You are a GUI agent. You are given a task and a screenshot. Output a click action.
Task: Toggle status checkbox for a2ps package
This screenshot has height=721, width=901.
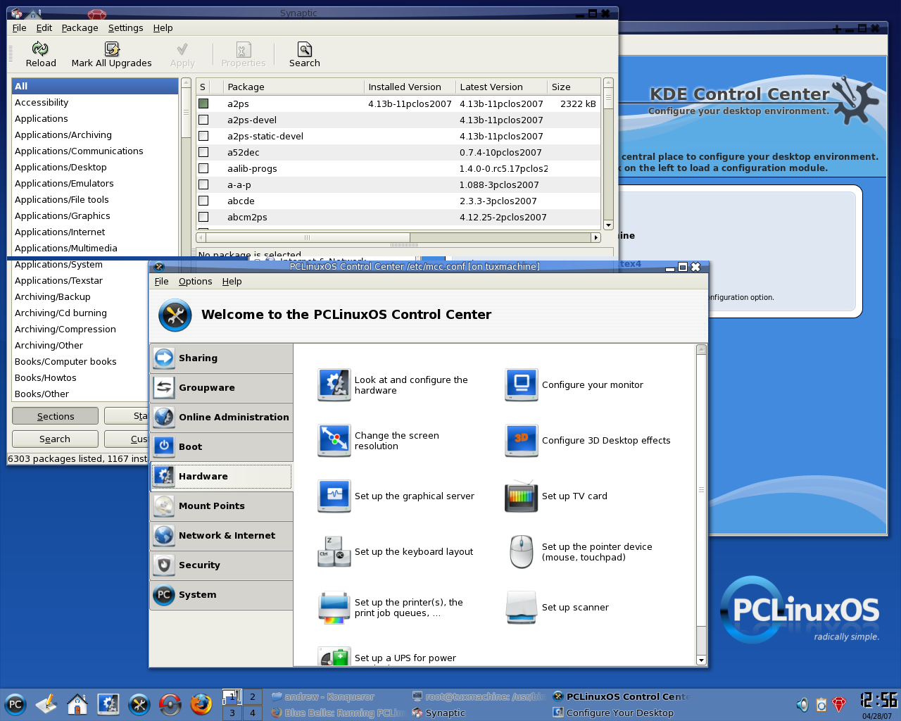(203, 104)
